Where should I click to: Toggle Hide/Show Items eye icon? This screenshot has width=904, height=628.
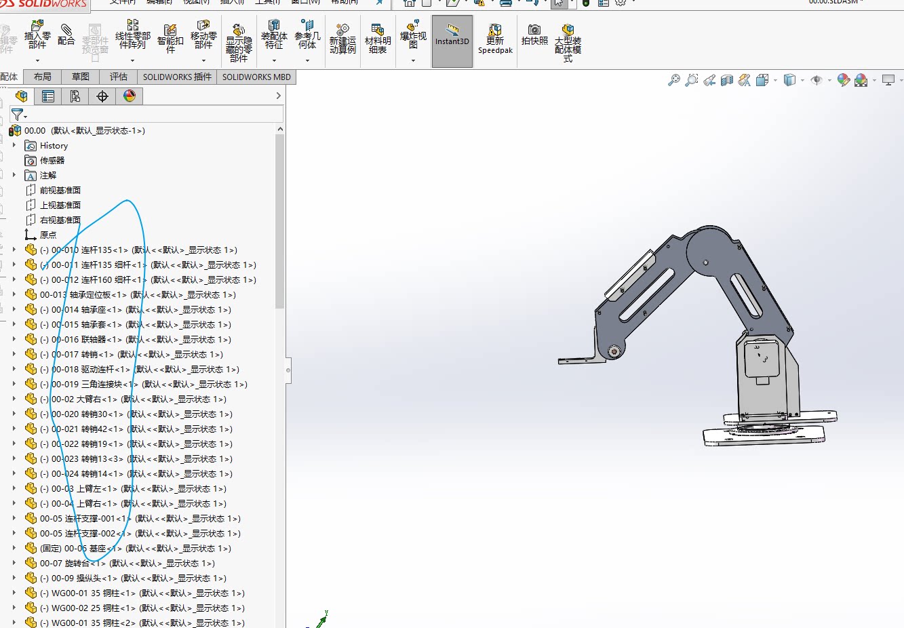(x=817, y=80)
